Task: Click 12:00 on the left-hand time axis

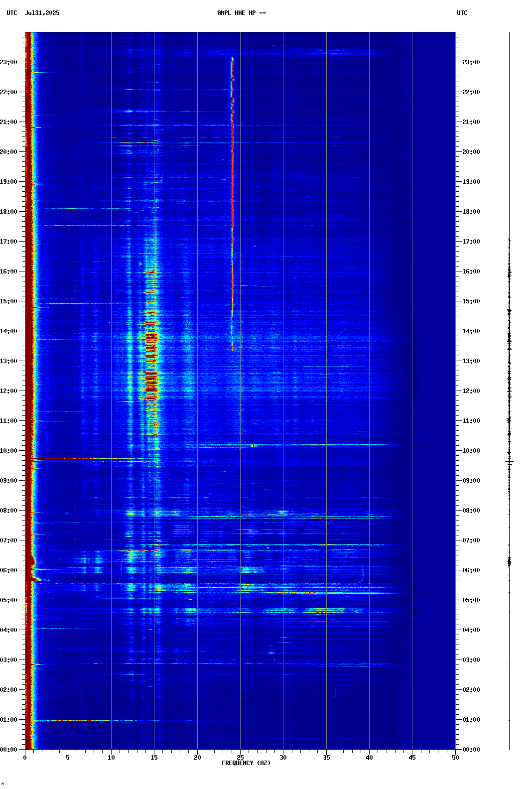Action: coord(9,391)
